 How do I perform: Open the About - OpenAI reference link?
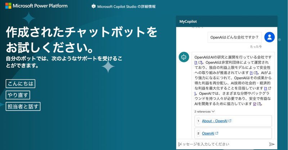click(x=215, y=121)
